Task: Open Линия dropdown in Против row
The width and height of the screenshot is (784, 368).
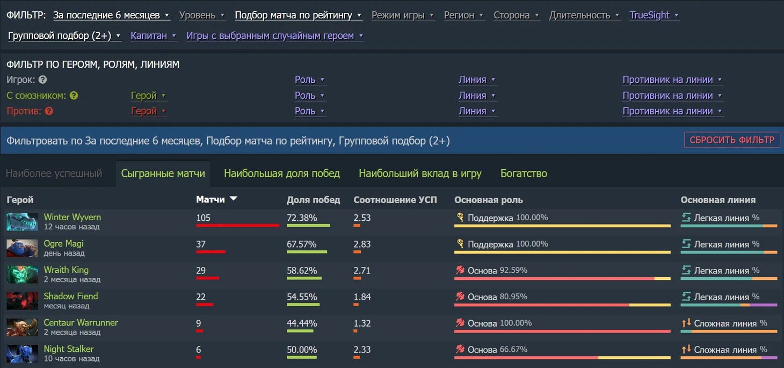Action: [x=477, y=111]
